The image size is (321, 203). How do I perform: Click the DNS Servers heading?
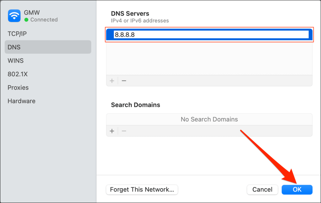(x=130, y=13)
